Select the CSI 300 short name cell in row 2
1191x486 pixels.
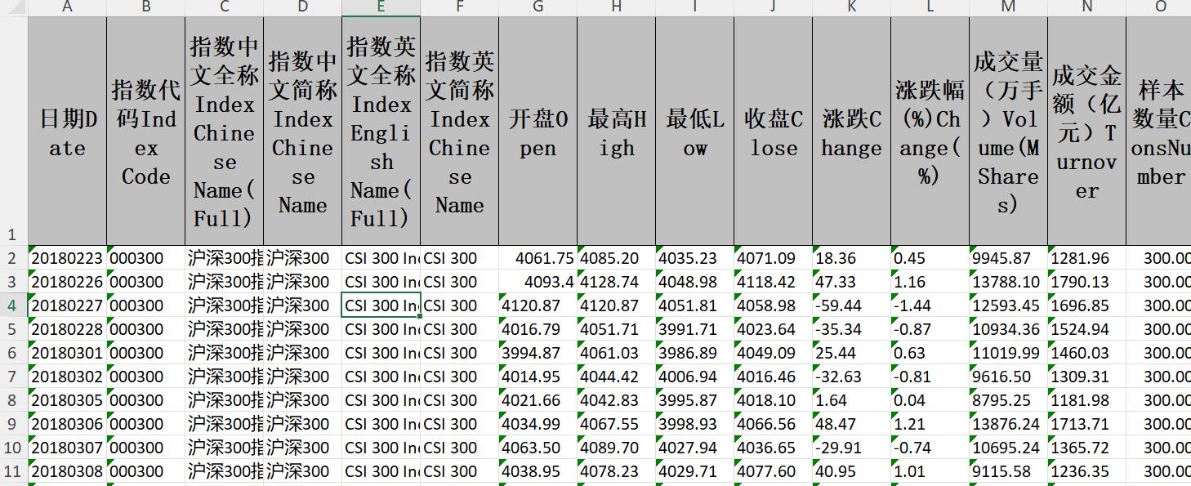tap(459, 258)
